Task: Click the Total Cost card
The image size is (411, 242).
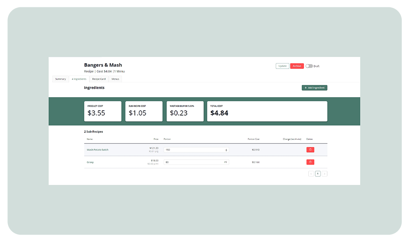Action: pyautogui.click(x=267, y=111)
